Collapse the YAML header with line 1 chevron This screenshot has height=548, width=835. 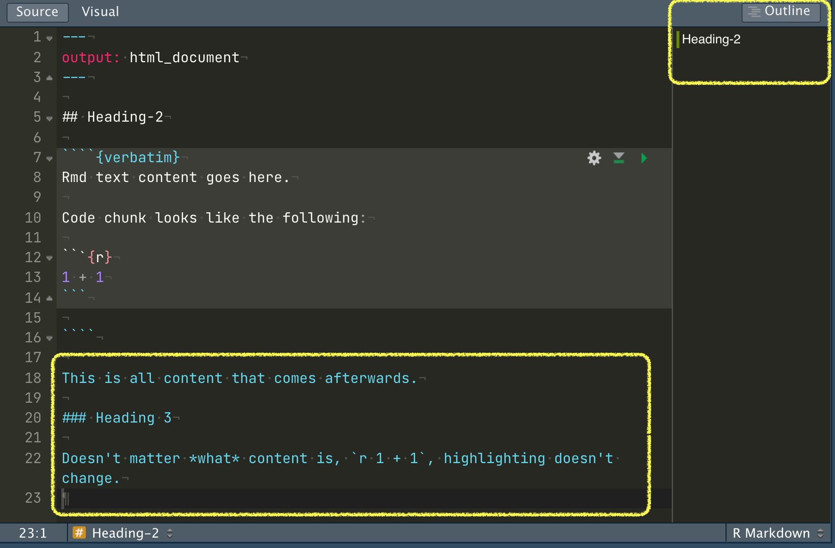(50, 37)
